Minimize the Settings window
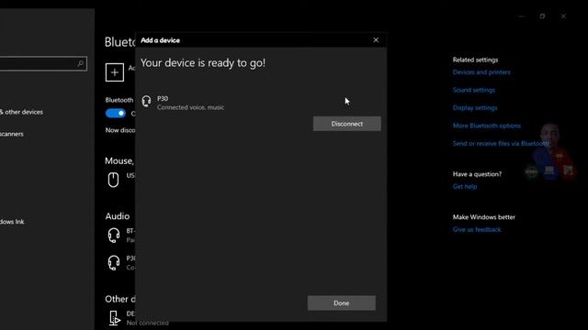Screen dimensions: 588x330 [x=522, y=16]
